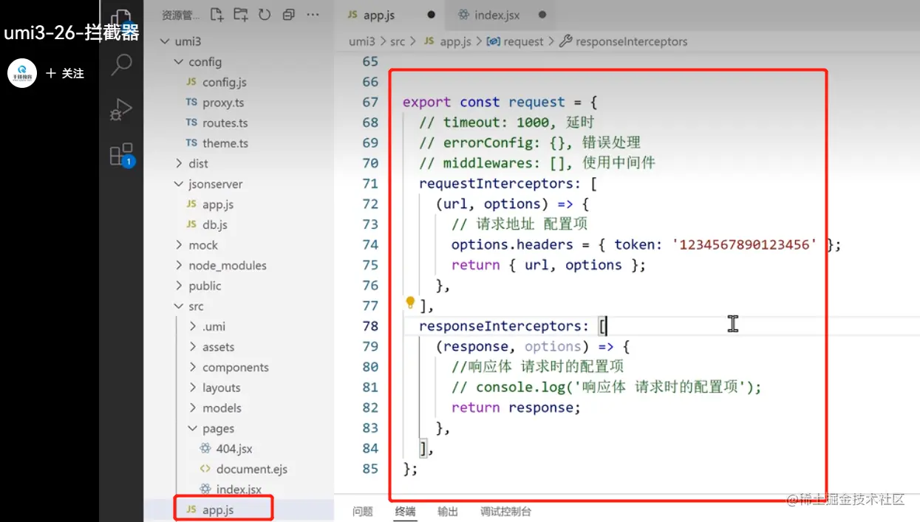Click the React icon on index.jsx tab
Viewport: 920px width, 522px height.
pyautogui.click(x=463, y=15)
